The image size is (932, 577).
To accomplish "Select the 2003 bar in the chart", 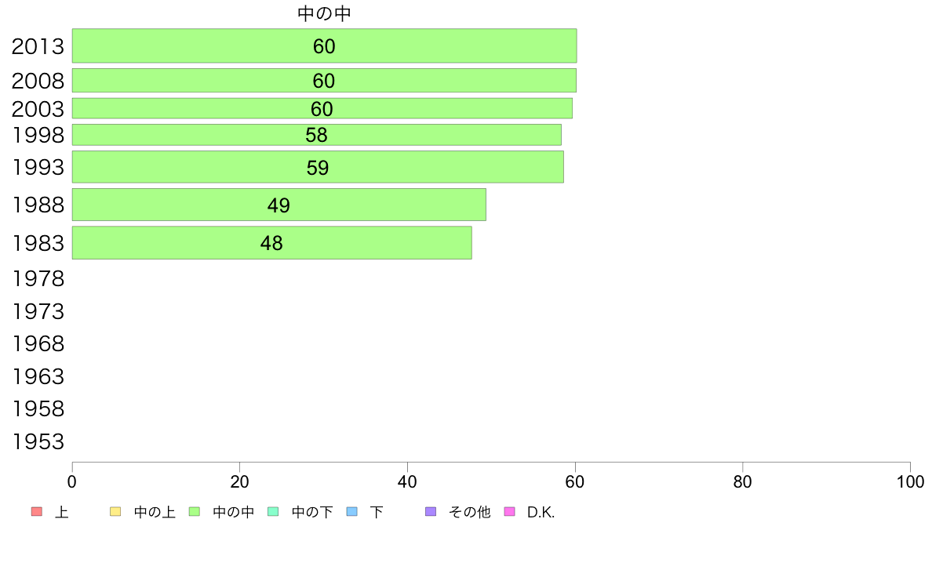I will coord(322,108).
